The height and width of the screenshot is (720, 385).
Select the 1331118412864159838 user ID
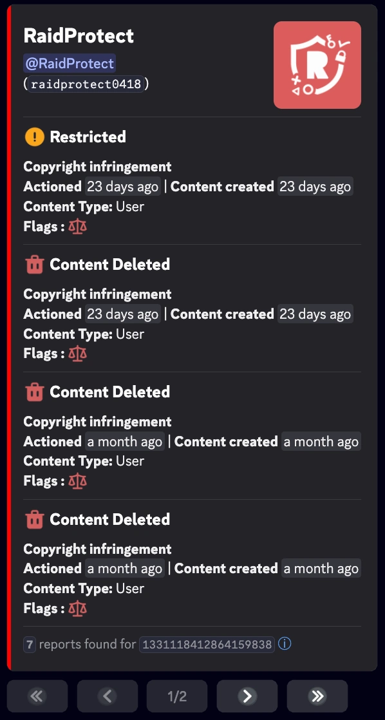pyautogui.click(x=206, y=643)
